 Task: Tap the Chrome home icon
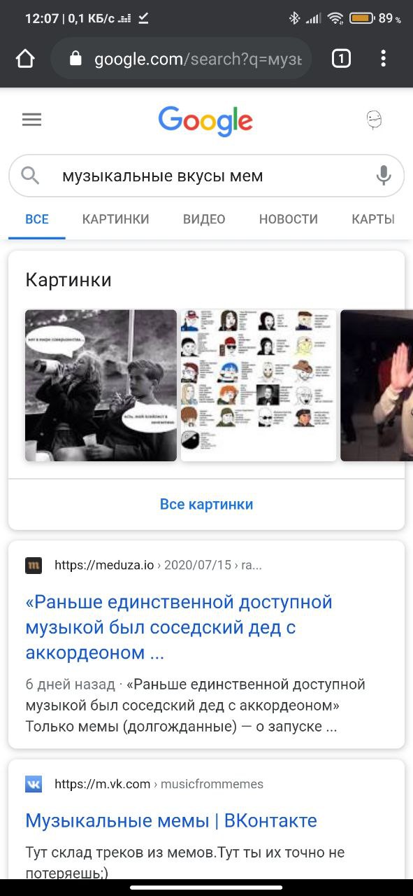[25, 59]
